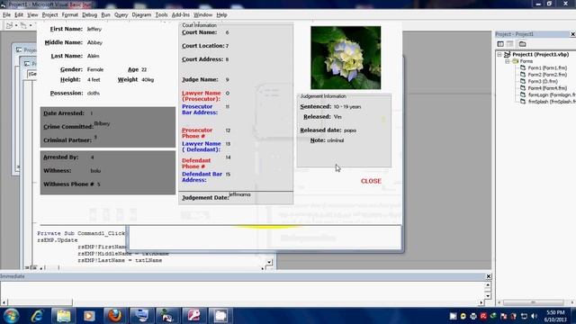The height and width of the screenshot is (324, 576).
Task: Select Form2 (Form2.frm) in project tree
Action: (547, 75)
